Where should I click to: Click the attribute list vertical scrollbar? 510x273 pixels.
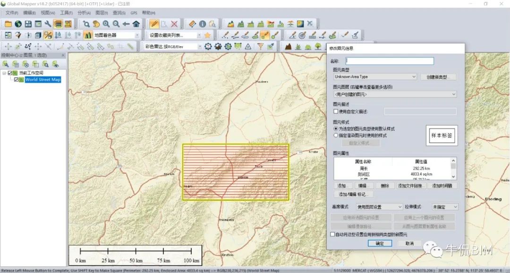(x=453, y=168)
